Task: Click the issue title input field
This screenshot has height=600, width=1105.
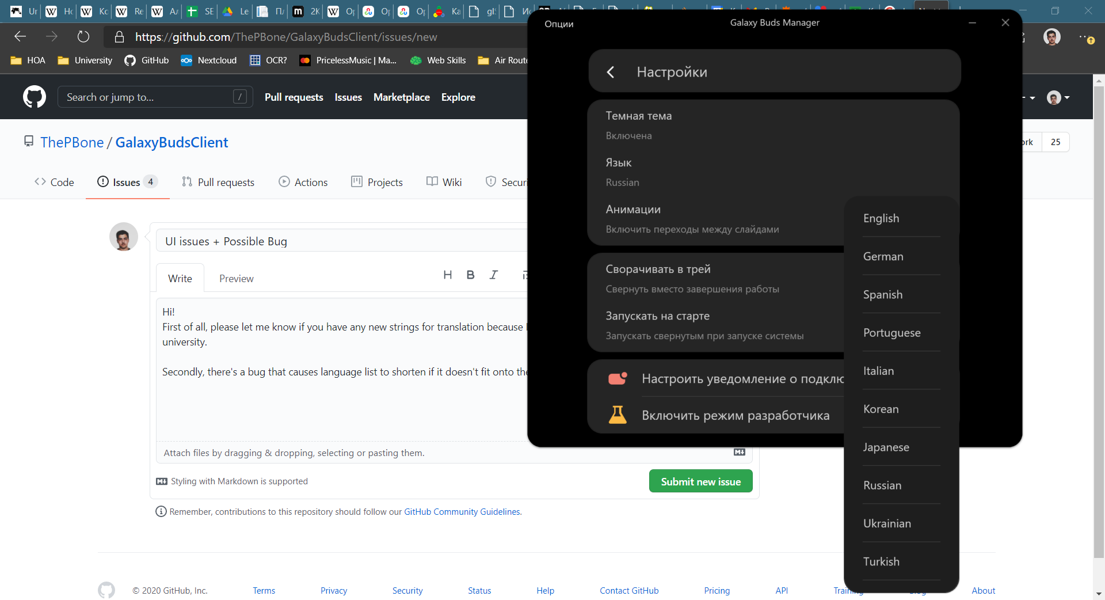Action: point(343,241)
